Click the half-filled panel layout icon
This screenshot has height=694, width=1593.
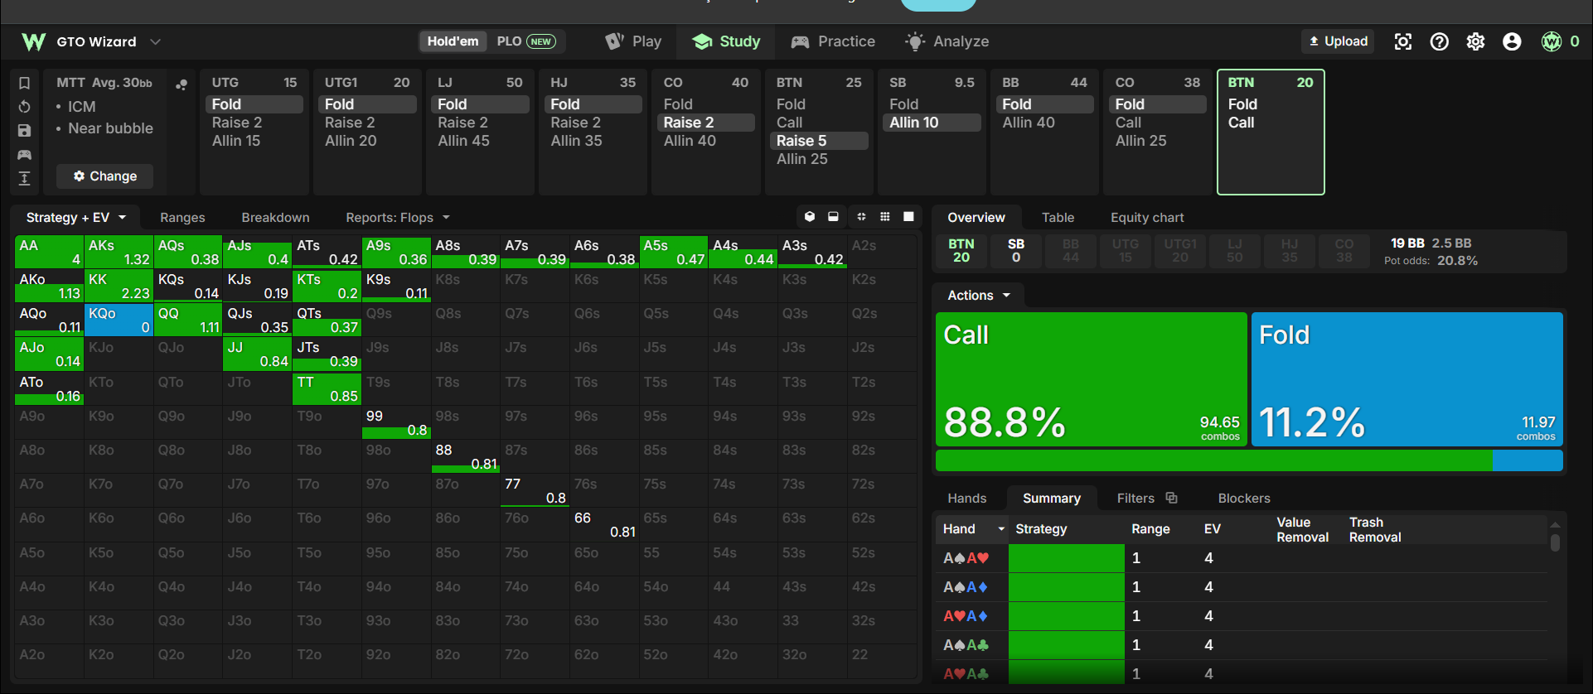(834, 217)
